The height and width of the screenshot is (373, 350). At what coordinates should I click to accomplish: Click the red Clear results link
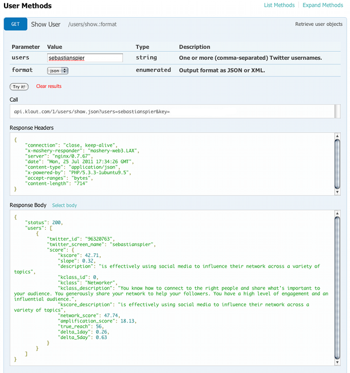49,86
